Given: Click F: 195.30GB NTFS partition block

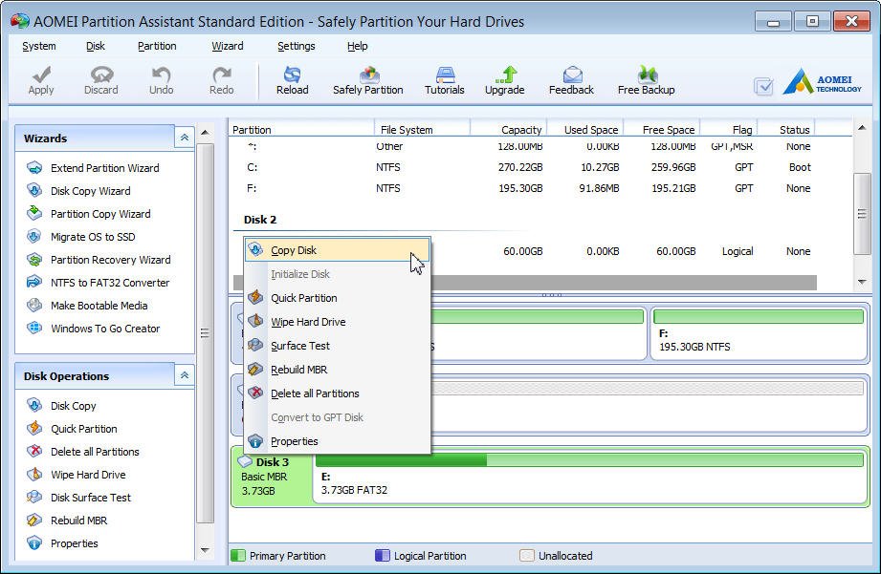Looking at the screenshot, I should click(x=759, y=333).
